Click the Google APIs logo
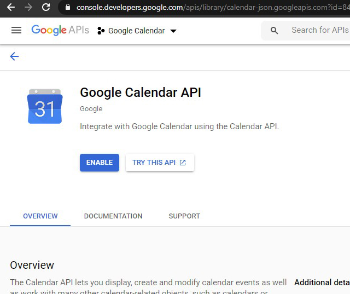350x294 pixels. click(x=60, y=31)
